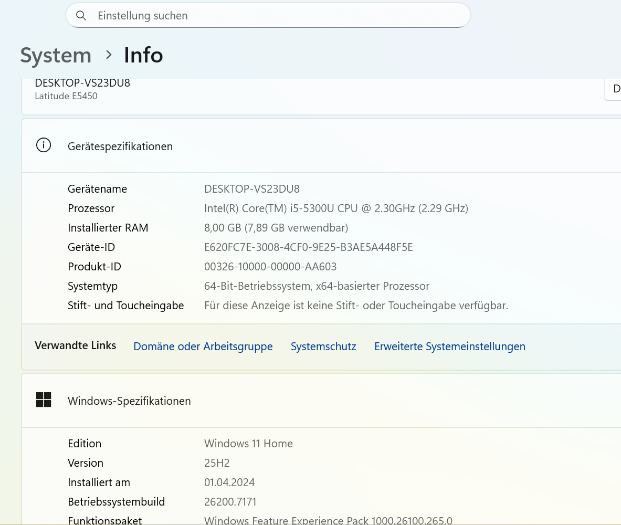Click the Funktionspaket label
Screen dimensions: 621x525
(x=105, y=520)
